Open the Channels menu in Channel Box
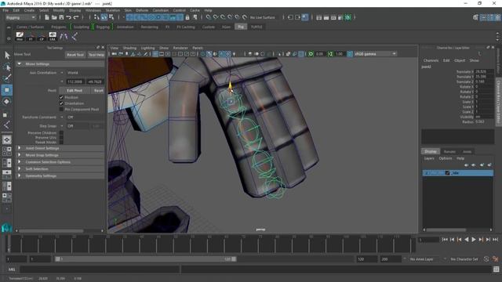Image resolution: width=502 pixels, height=282 pixels. 431,60
